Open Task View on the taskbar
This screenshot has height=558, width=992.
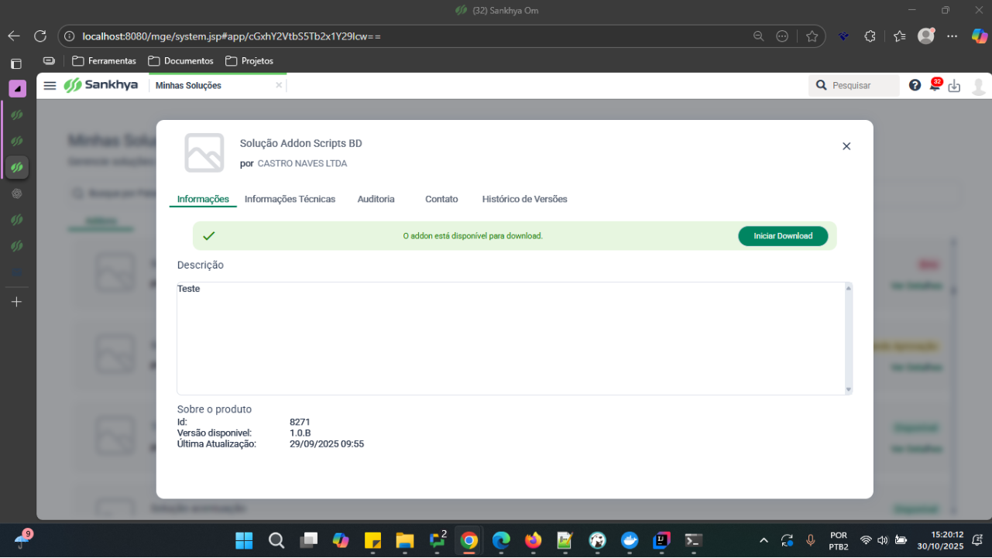[x=309, y=540]
